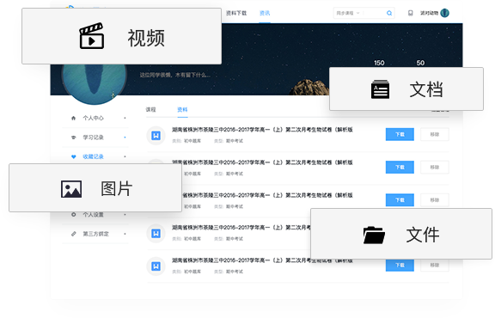Click 移除 button in the first list row

tap(434, 134)
